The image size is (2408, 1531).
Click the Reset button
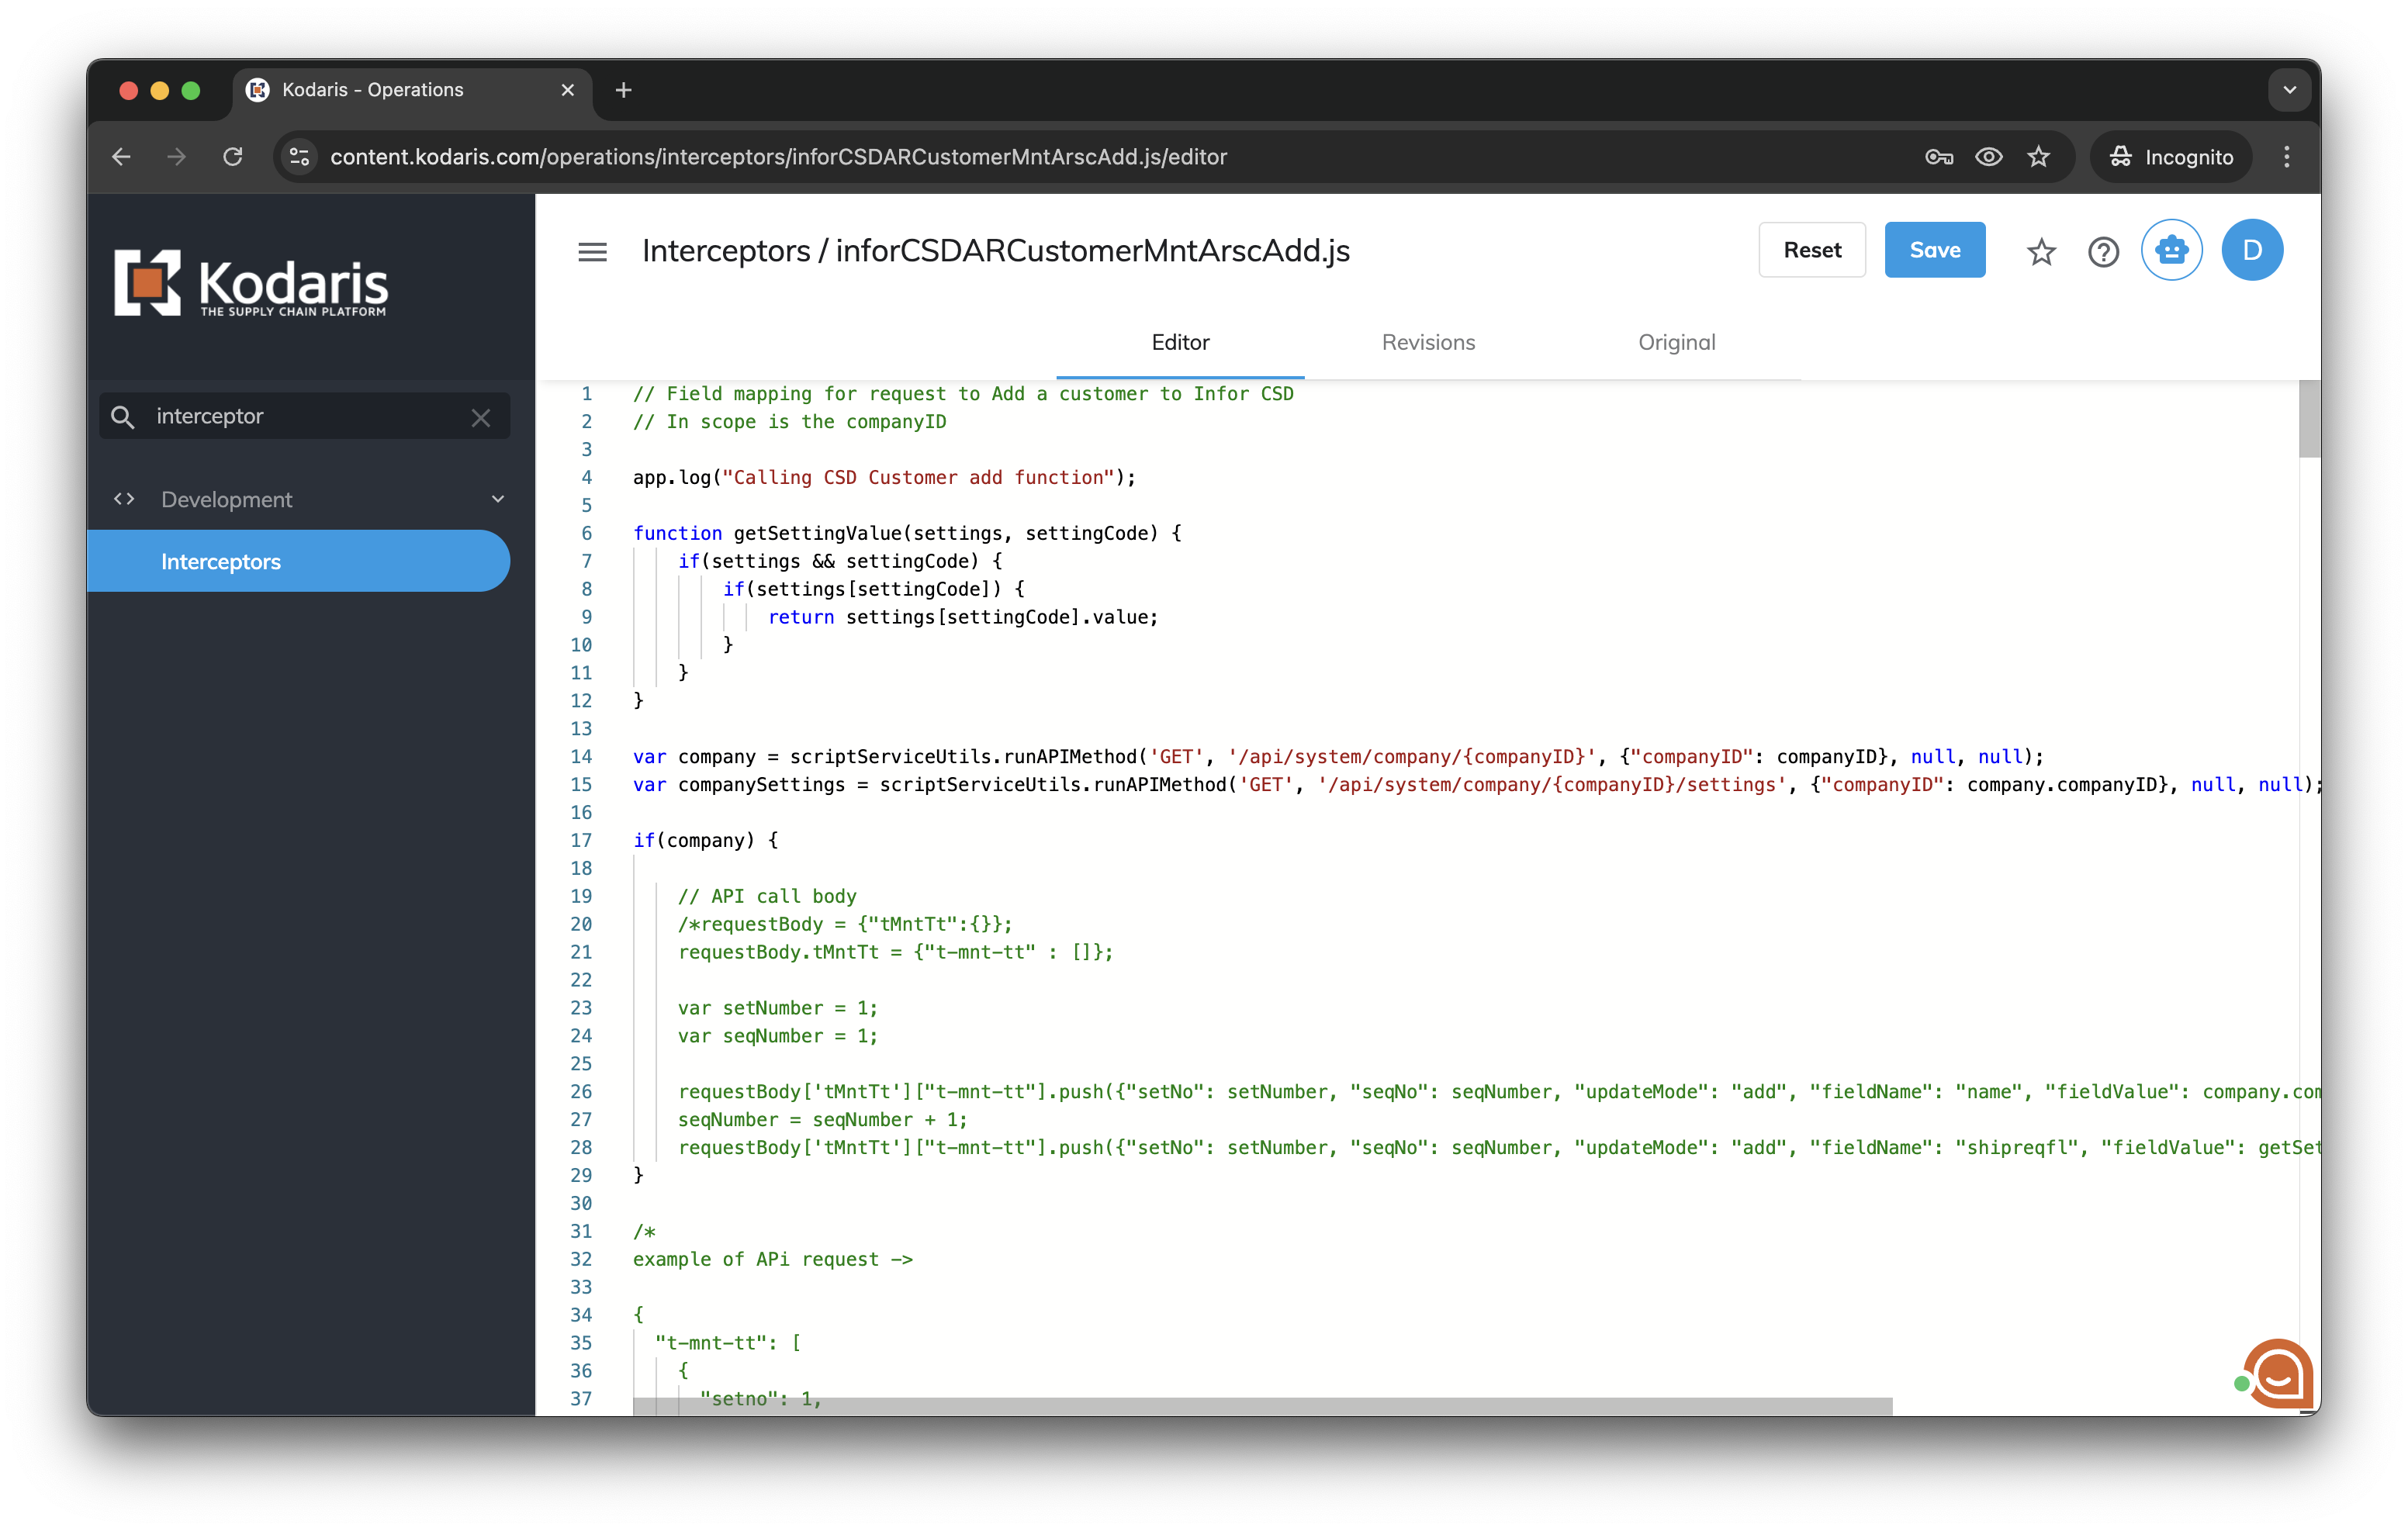point(1811,250)
